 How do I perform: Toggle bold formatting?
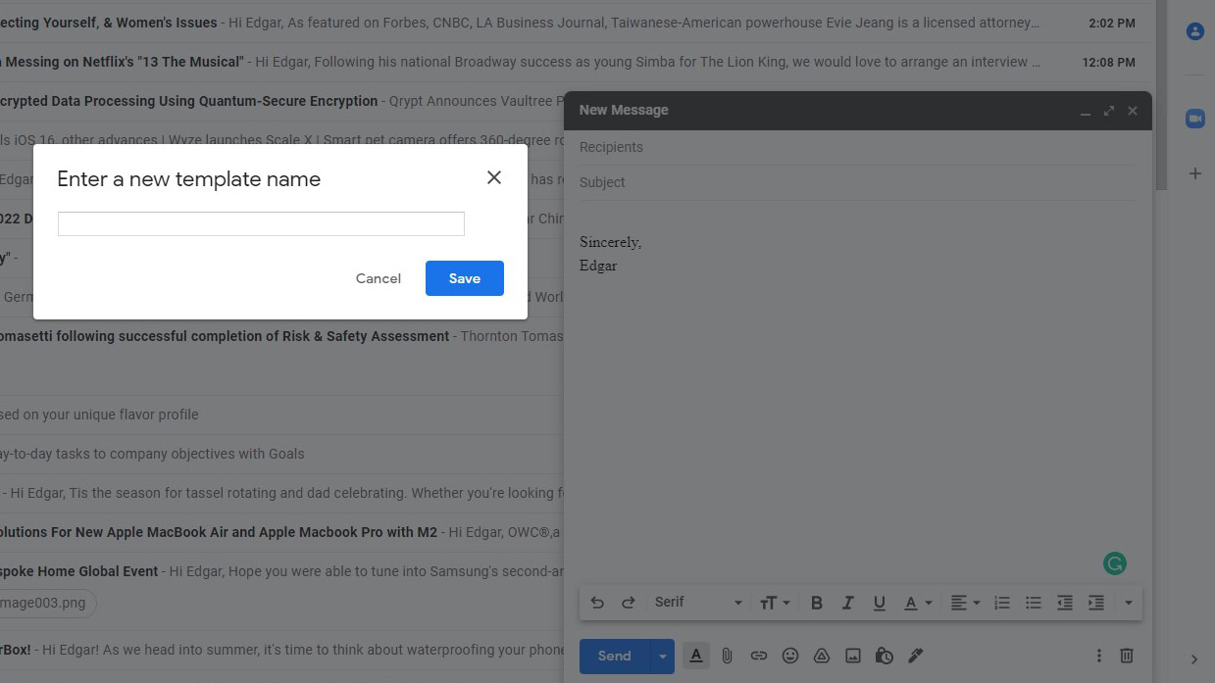coord(816,603)
